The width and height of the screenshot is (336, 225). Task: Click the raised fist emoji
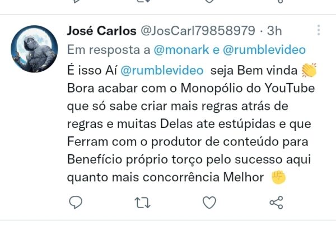278,178
